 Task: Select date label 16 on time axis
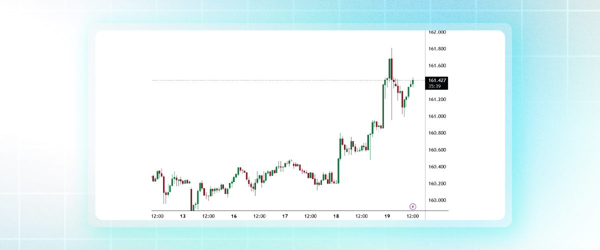234,216
